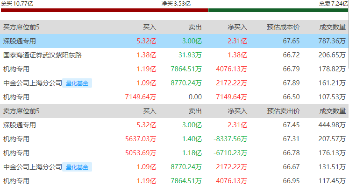Open 国泰海通证券武汉紫阳东路 seat details
The image size is (349, 186).
(x=43, y=55)
